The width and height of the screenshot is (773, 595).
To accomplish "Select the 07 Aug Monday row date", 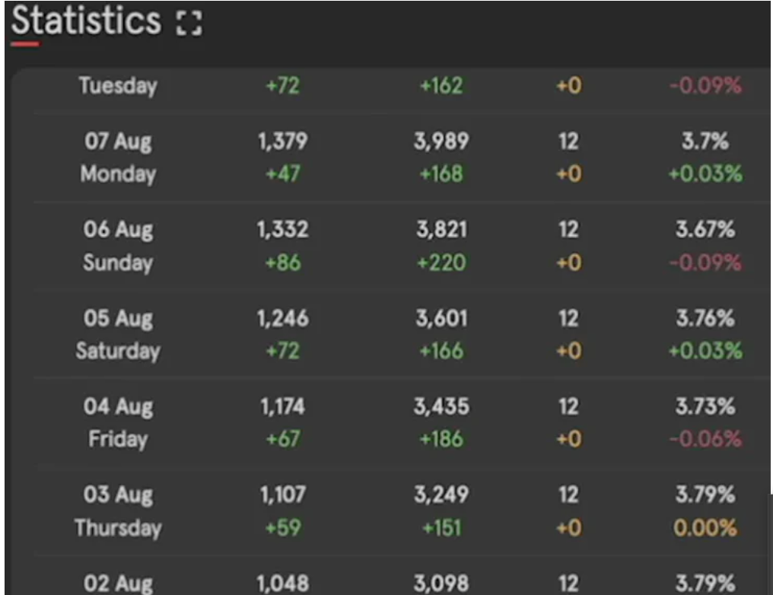I will point(119,157).
